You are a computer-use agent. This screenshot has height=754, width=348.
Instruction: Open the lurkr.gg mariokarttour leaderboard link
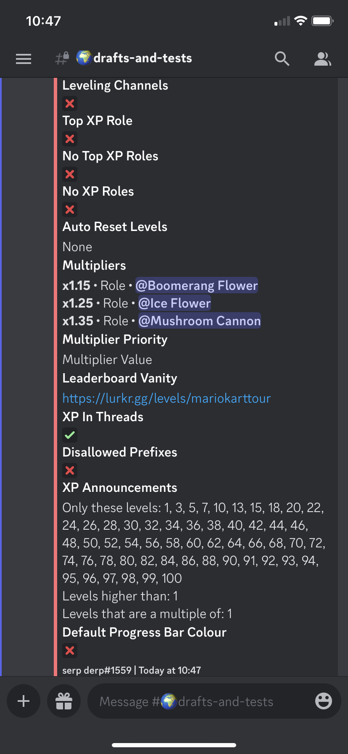click(x=166, y=398)
